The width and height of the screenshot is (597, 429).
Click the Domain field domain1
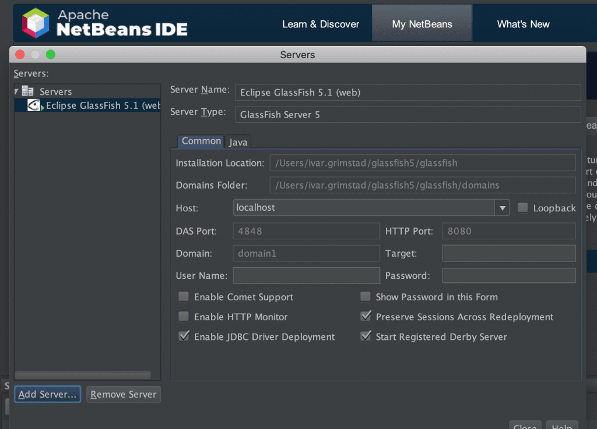[306, 253]
